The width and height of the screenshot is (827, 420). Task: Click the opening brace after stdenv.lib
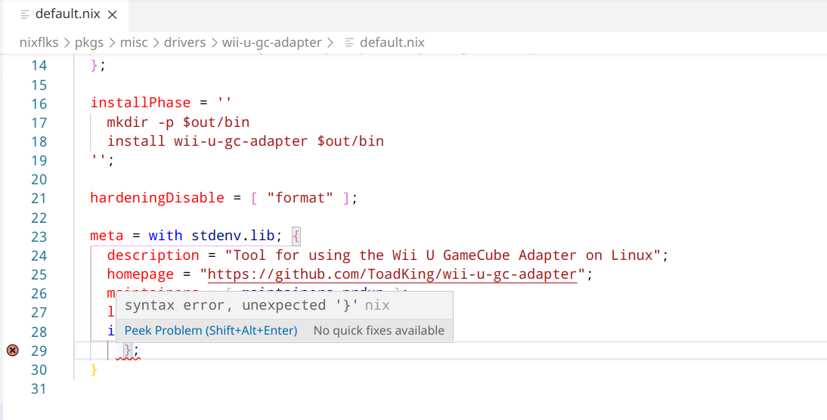coord(296,236)
